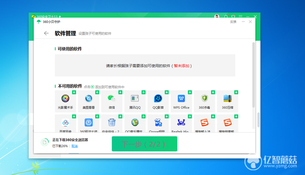Image resolution: width=305 pixels, height=175 pixels.
Task: Select the QQ影音 player icon
Action: pos(158,98)
